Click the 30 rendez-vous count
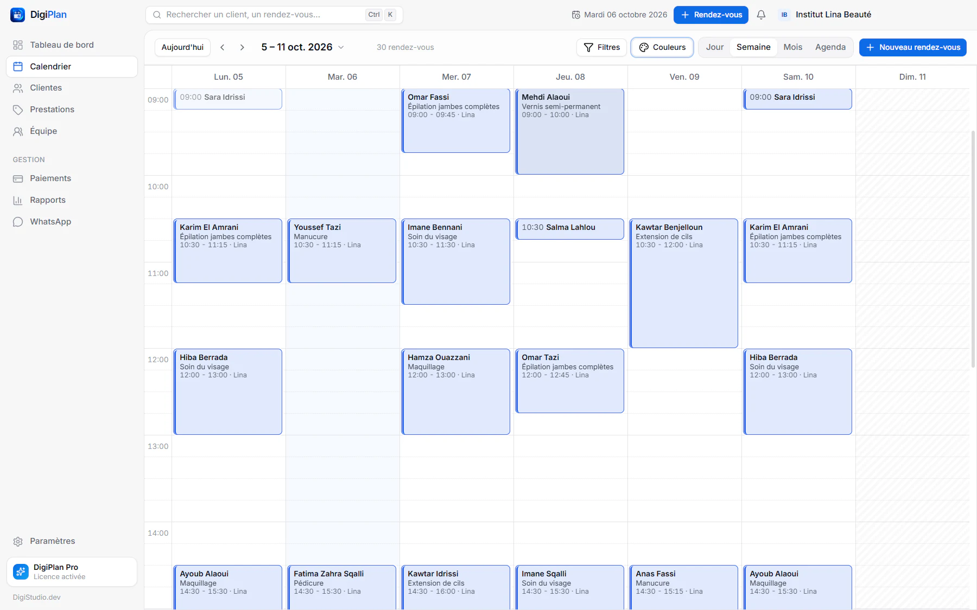This screenshot has height=610, width=977. [x=405, y=47]
